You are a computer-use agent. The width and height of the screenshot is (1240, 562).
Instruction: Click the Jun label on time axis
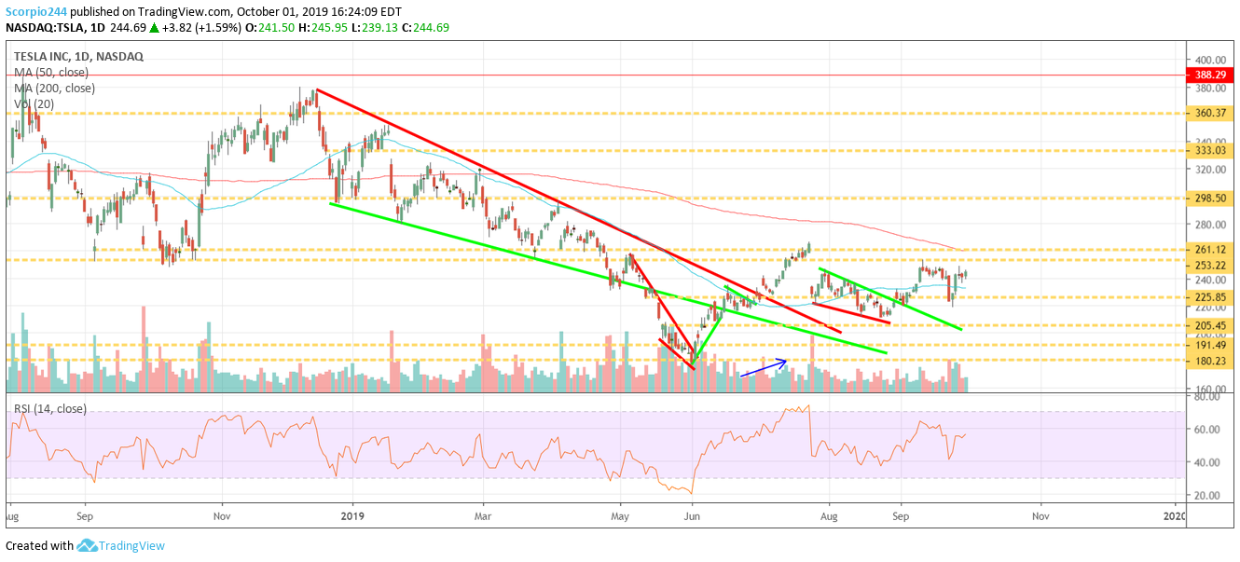[692, 514]
